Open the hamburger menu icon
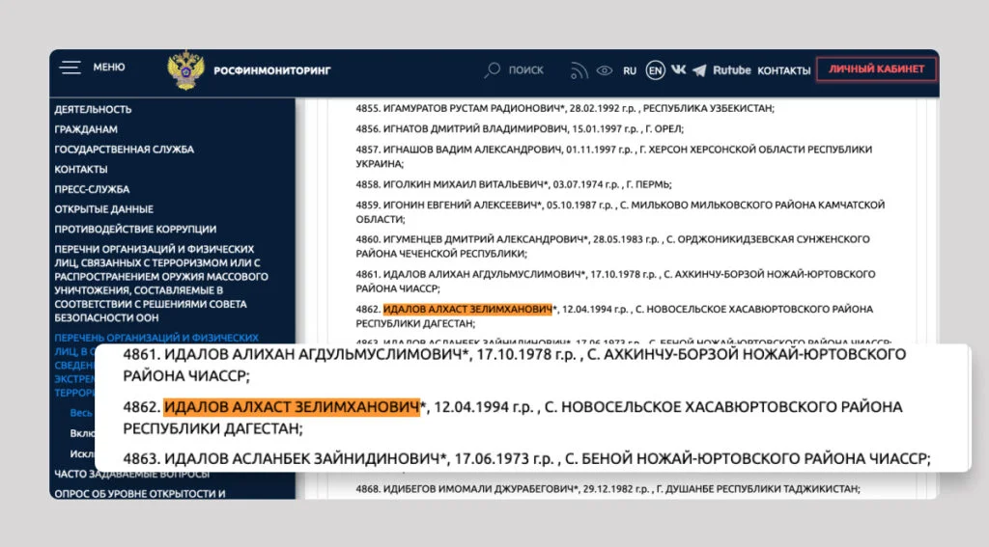 point(70,68)
